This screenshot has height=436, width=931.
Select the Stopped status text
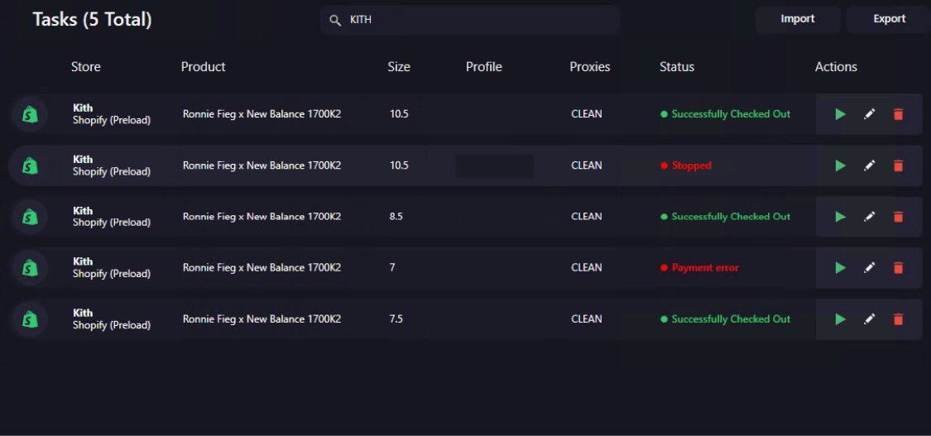(x=691, y=165)
